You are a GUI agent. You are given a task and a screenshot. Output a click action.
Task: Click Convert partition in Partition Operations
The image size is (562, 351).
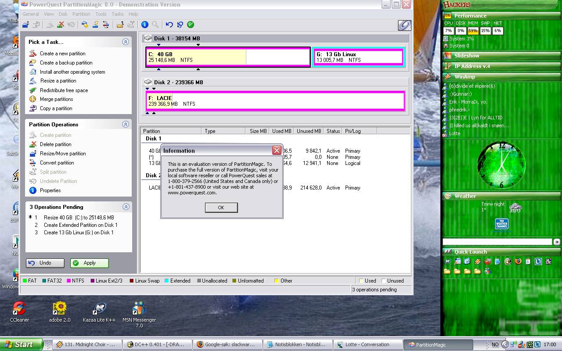(57, 163)
